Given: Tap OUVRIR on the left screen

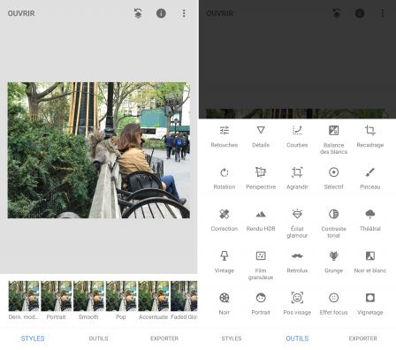Looking at the screenshot, I should [x=21, y=13].
